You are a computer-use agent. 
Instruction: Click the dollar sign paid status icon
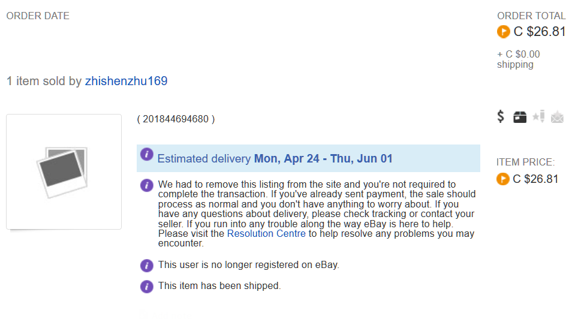click(x=501, y=117)
